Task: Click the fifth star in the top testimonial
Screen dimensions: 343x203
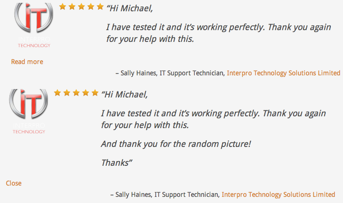Action: pos(100,7)
